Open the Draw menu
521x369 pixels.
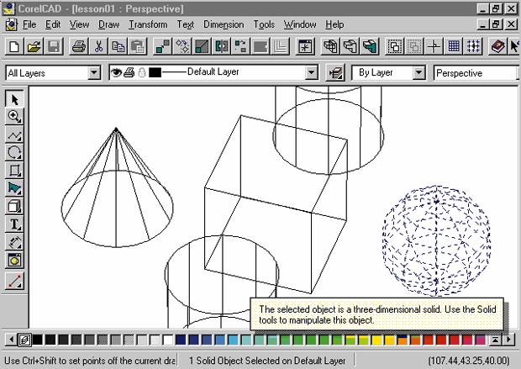click(x=108, y=24)
